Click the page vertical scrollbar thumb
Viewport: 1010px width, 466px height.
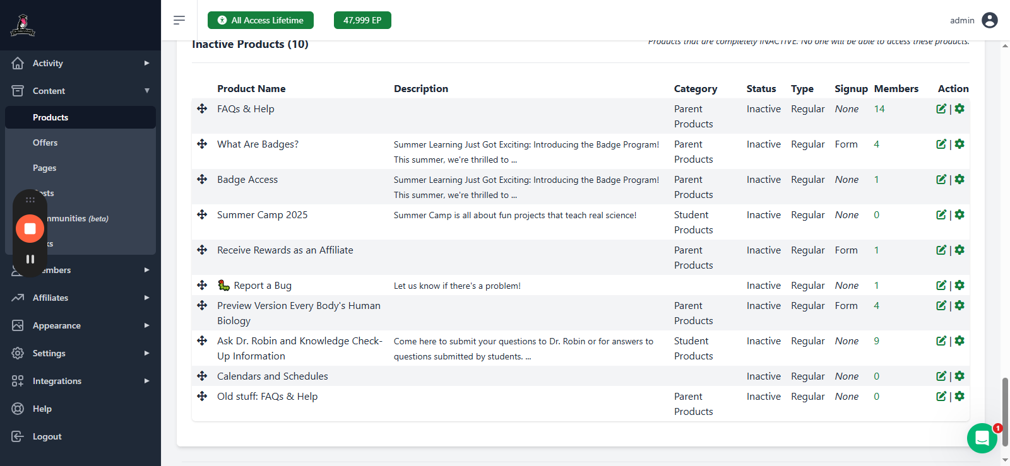(1005, 411)
